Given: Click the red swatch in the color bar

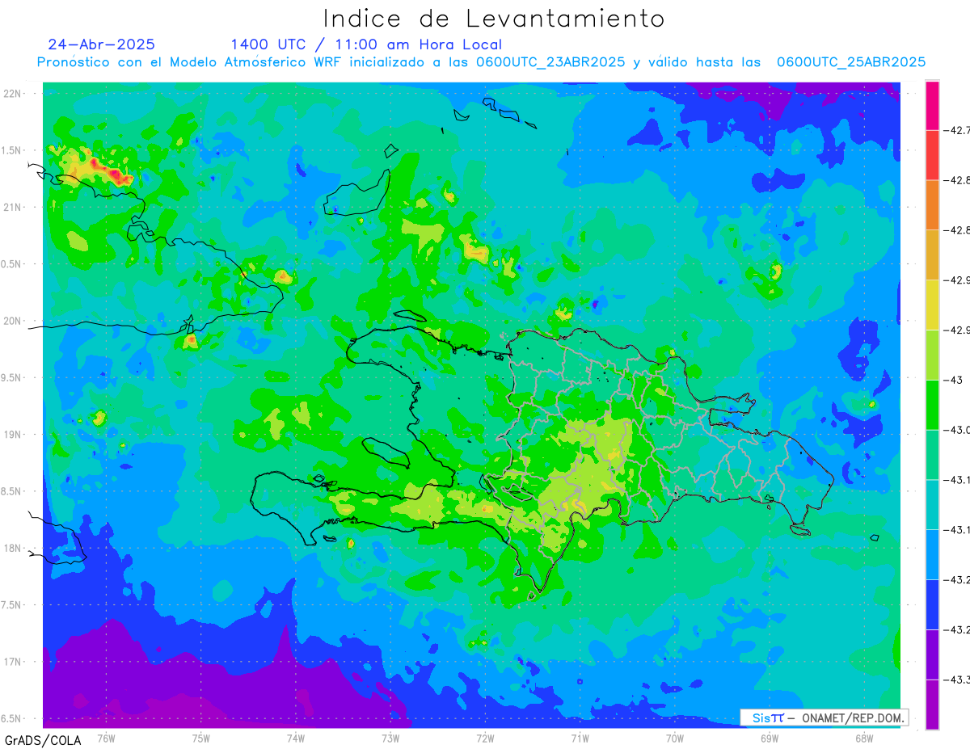Looking at the screenshot, I should pos(932,154).
